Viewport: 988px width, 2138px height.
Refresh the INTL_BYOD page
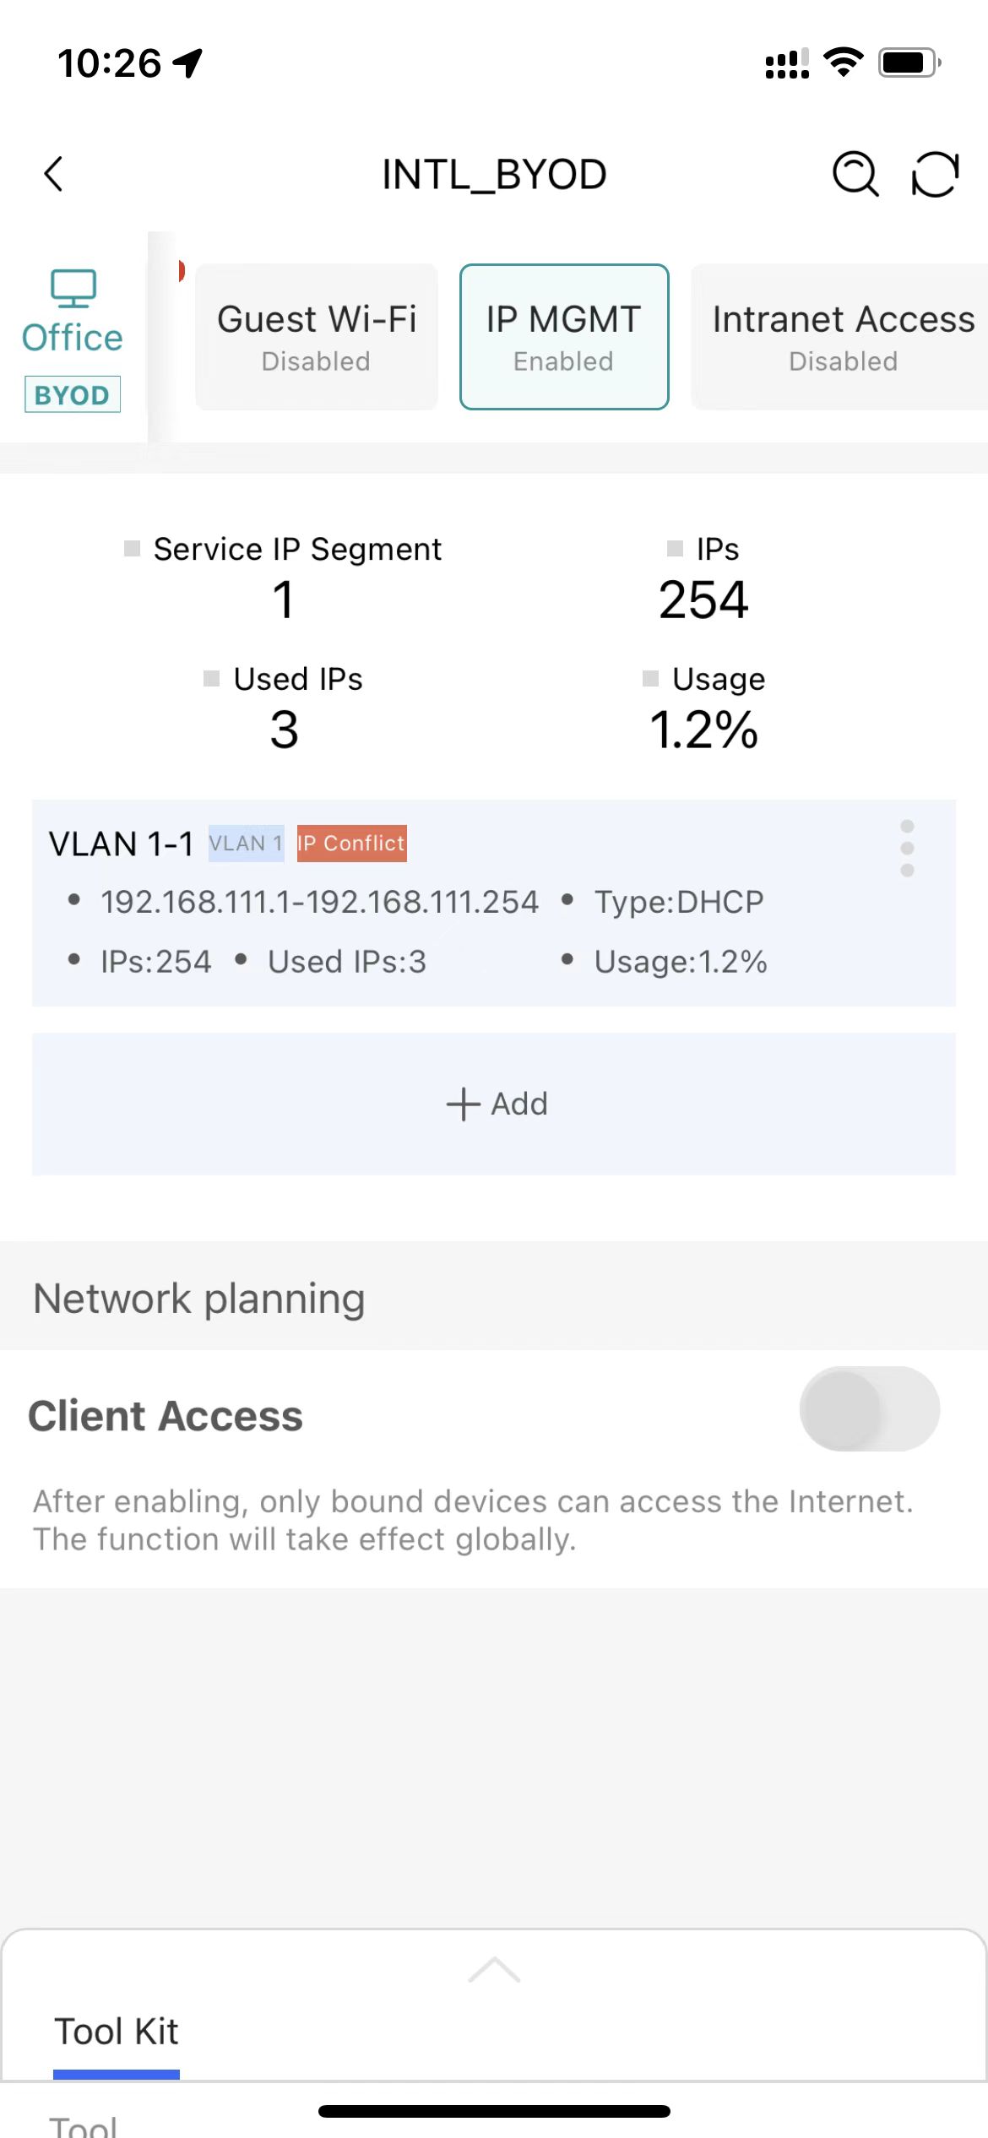click(935, 174)
